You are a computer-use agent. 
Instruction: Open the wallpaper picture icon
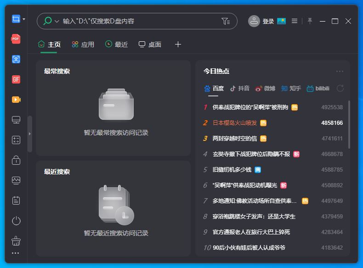[x=281, y=21]
